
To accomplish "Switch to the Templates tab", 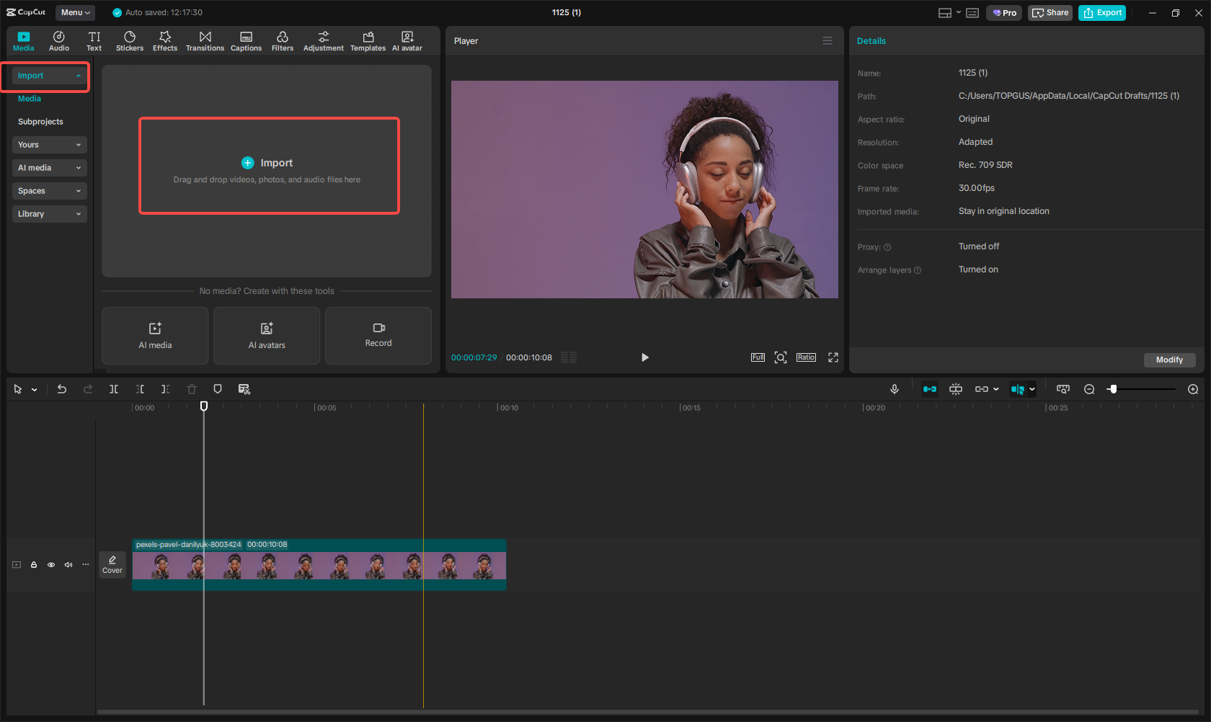I will click(x=368, y=40).
